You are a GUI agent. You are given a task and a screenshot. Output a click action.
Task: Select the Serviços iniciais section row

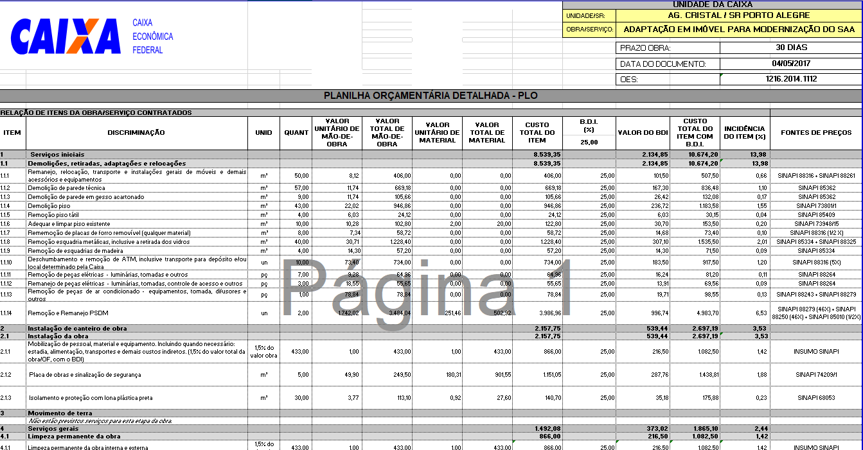[431, 155]
